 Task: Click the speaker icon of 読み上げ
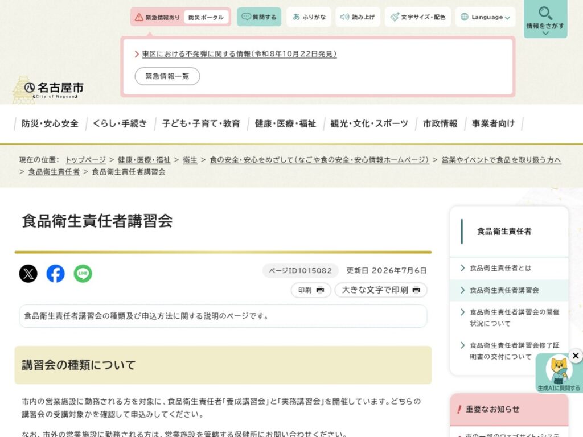[344, 17]
